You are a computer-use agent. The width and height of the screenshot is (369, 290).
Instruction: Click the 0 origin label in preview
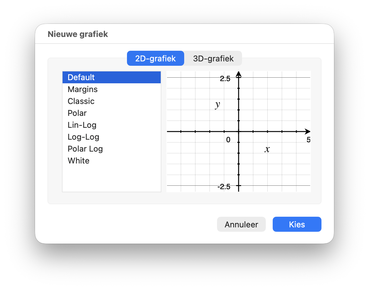click(x=228, y=140)
